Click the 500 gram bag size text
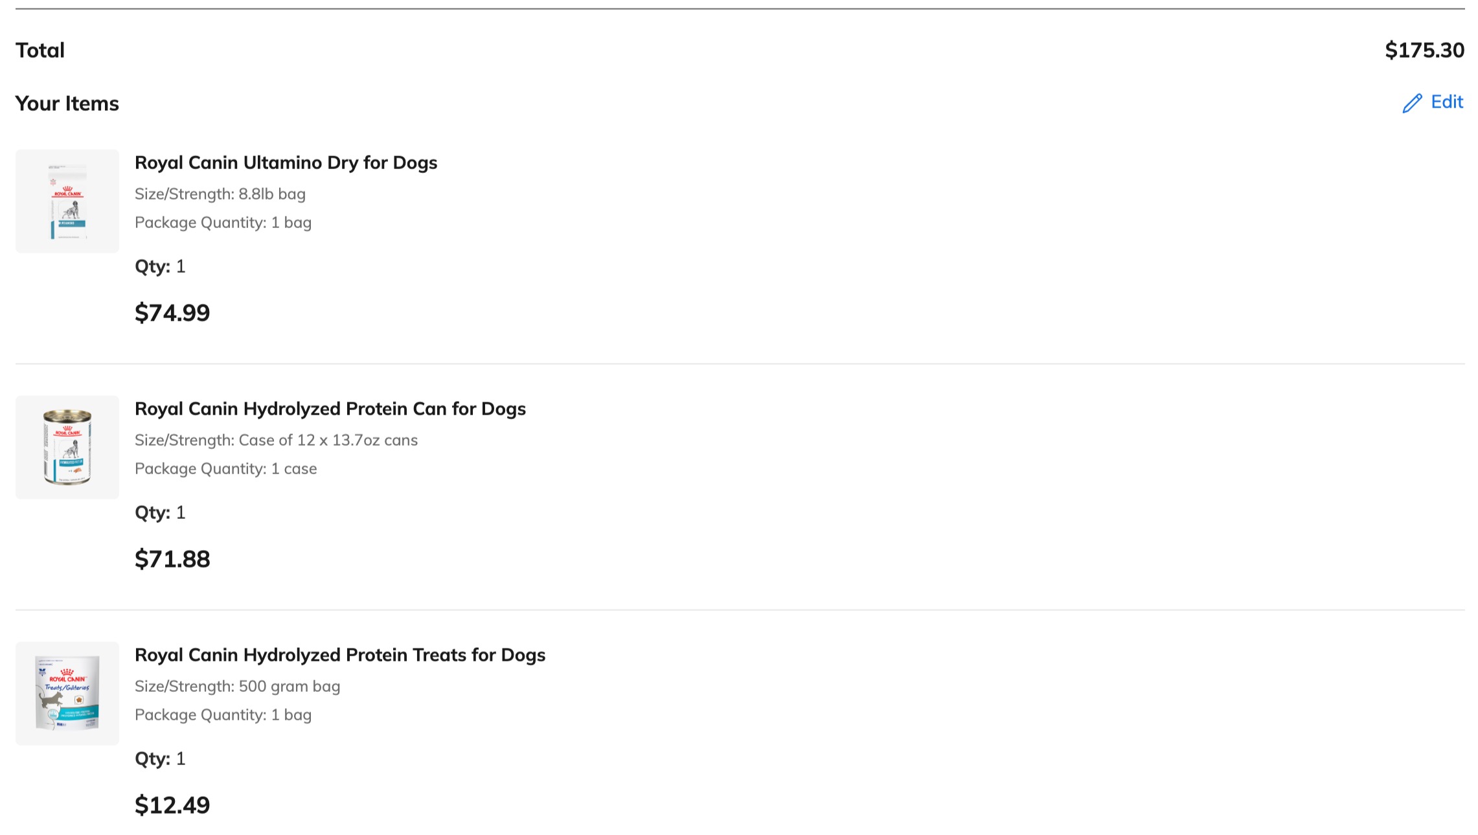1478x835 pixels. click(x=290, y=686)
